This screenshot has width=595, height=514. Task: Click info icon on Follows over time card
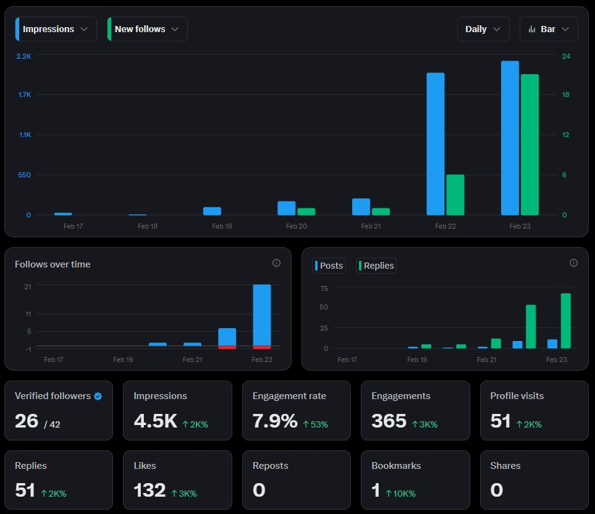276,263
